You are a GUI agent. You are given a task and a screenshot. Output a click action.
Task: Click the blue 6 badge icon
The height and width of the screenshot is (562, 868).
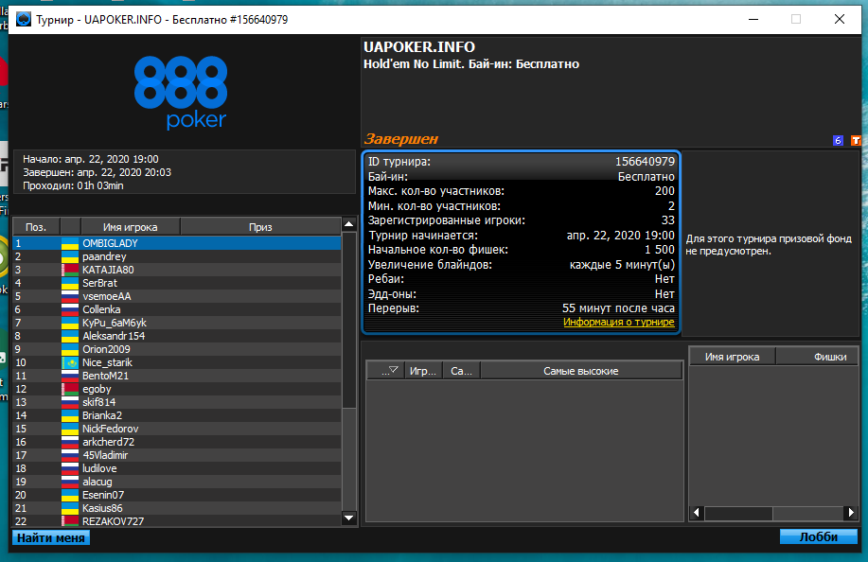(x=838, y=140)
